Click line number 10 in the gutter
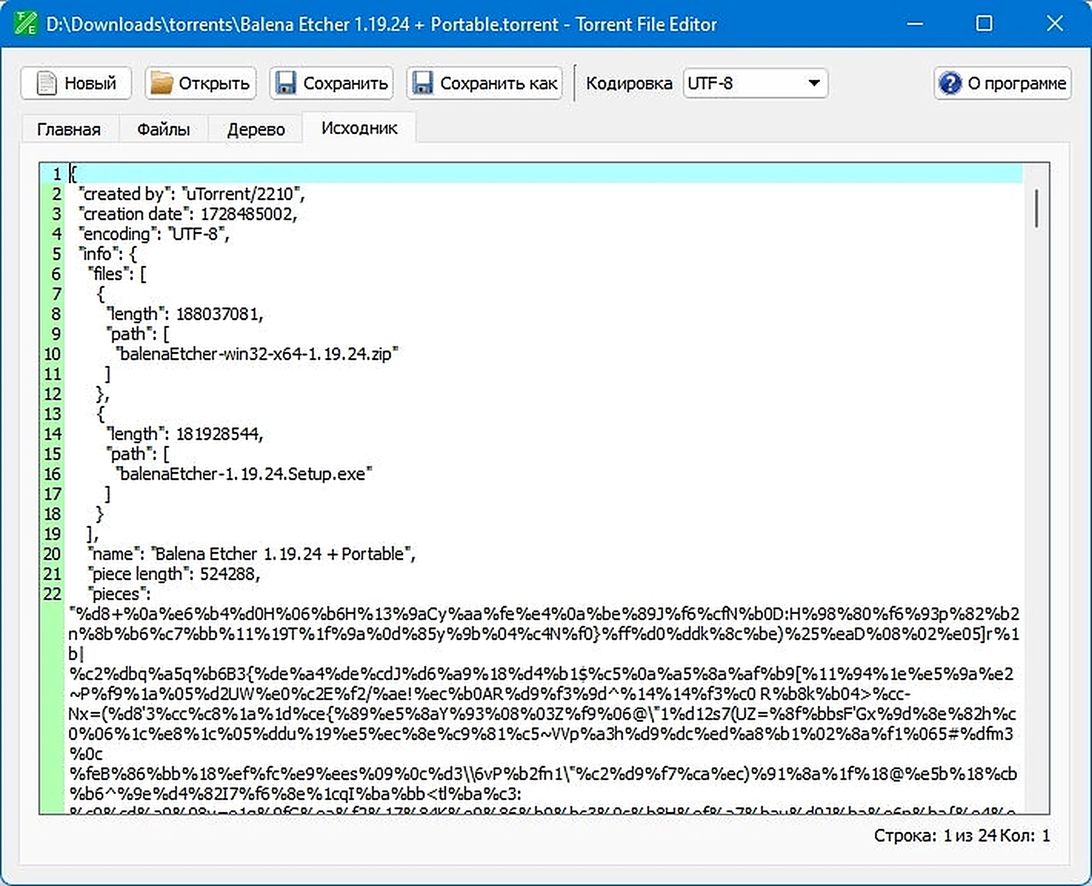This screenshot has height=886, width=1092. click(x=52, y=354)
